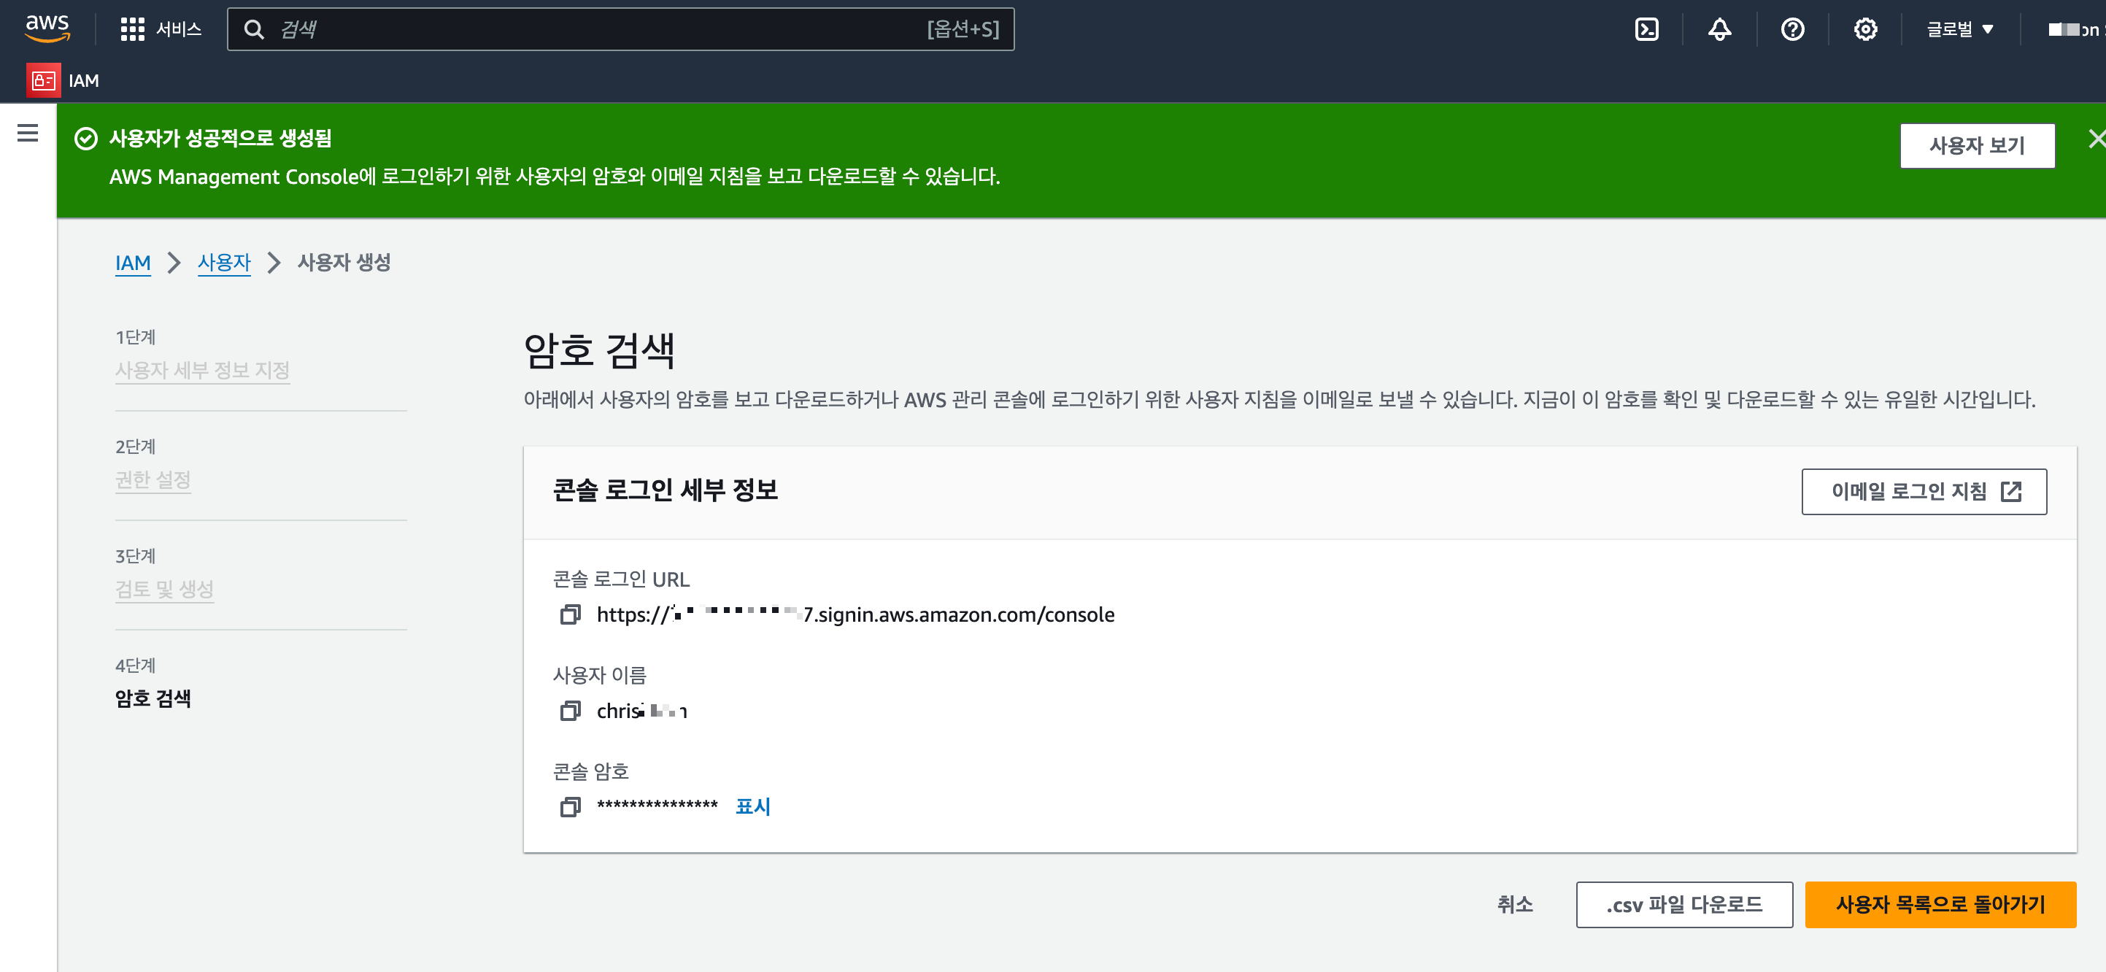Viewport: 2106px width, 972px height.
Task: Open AWS CloudShell terminal icon
Action: (x=1646, y=29)
